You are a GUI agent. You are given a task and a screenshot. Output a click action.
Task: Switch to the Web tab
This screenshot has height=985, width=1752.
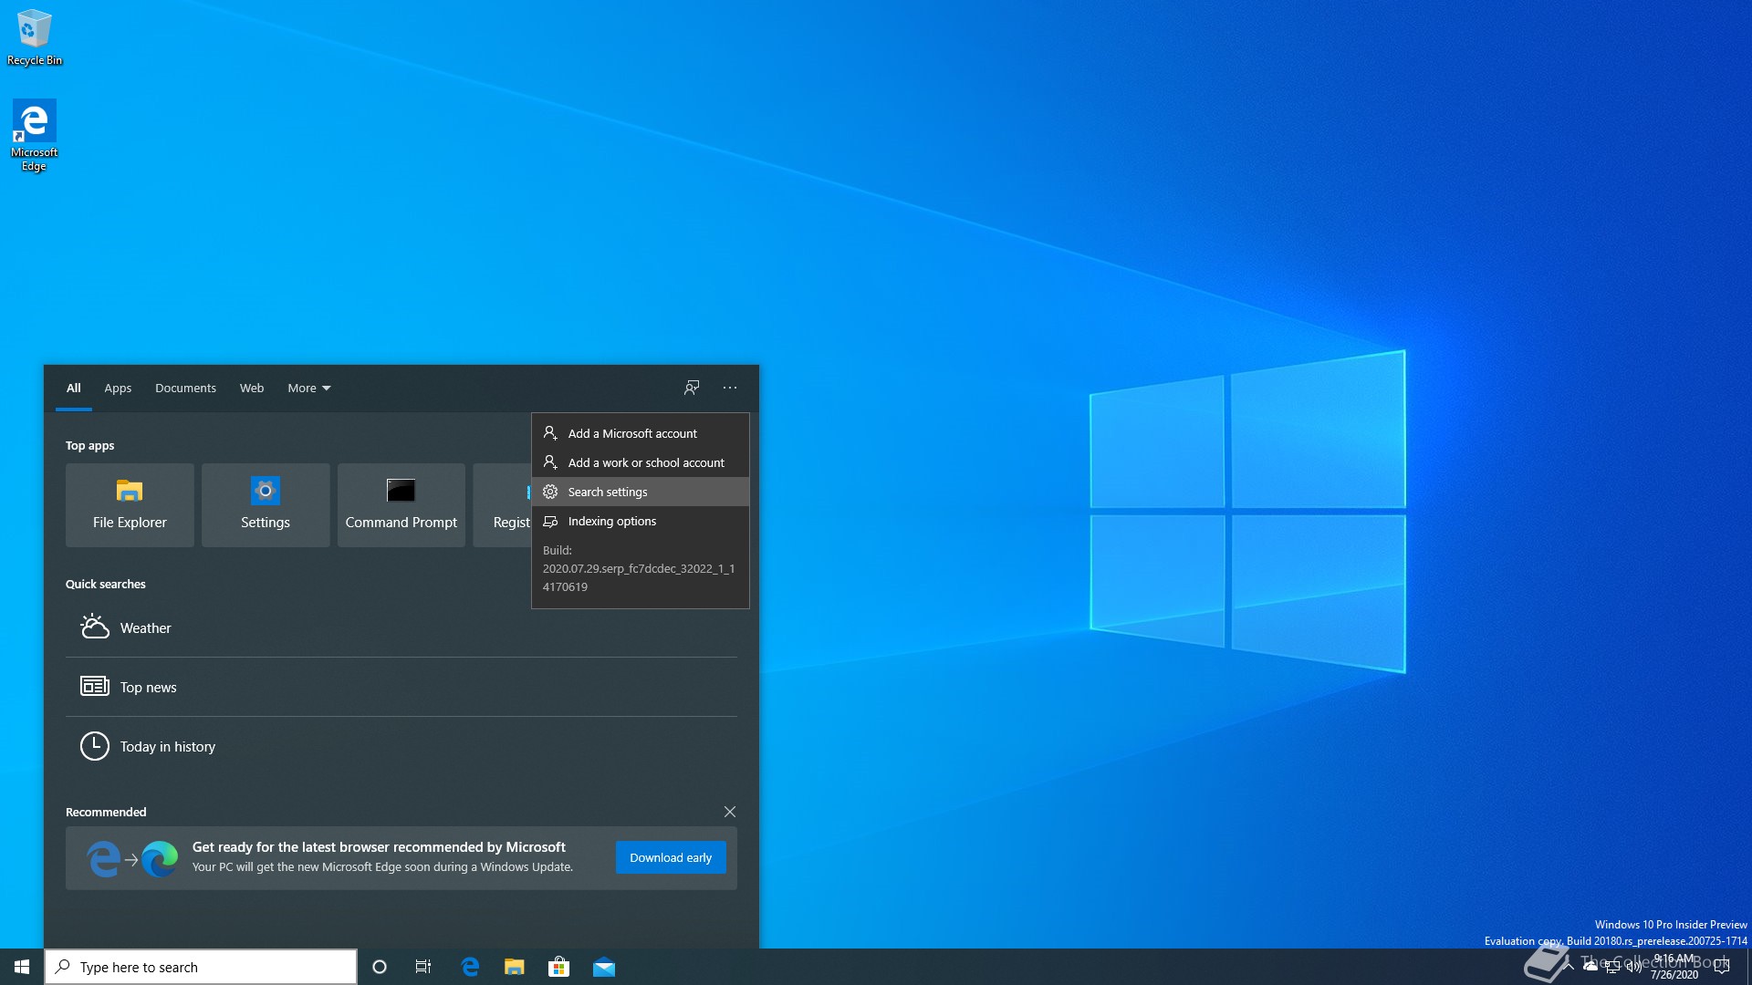pyautogui.click(x=252, y=388)
